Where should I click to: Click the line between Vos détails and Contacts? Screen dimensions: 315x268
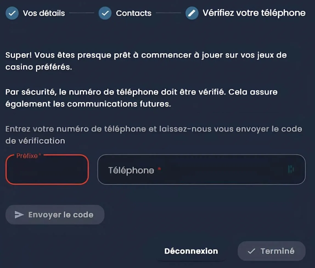[x=82, y=13]
